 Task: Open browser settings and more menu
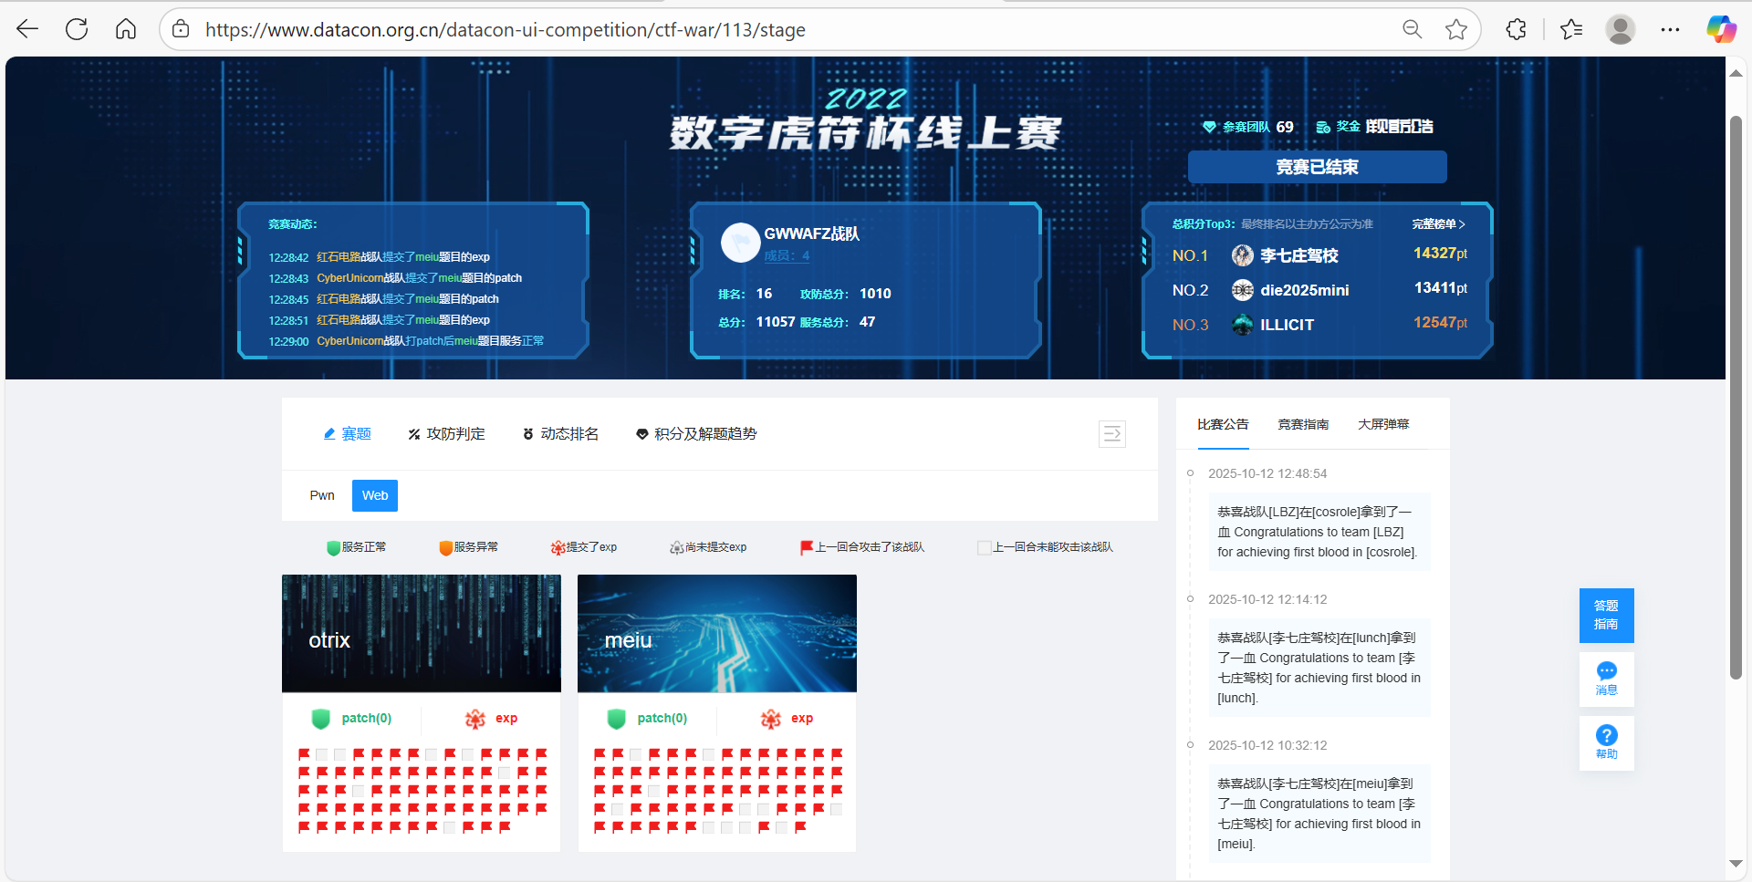point(1670,29)
